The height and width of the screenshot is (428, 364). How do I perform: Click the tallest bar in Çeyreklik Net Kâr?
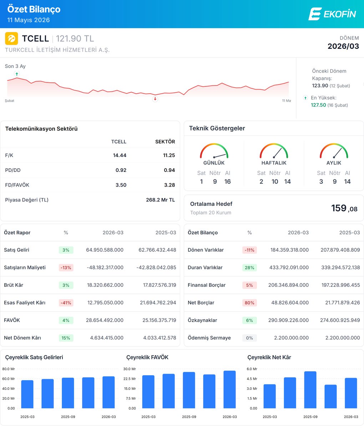click(x=310, y=390)
